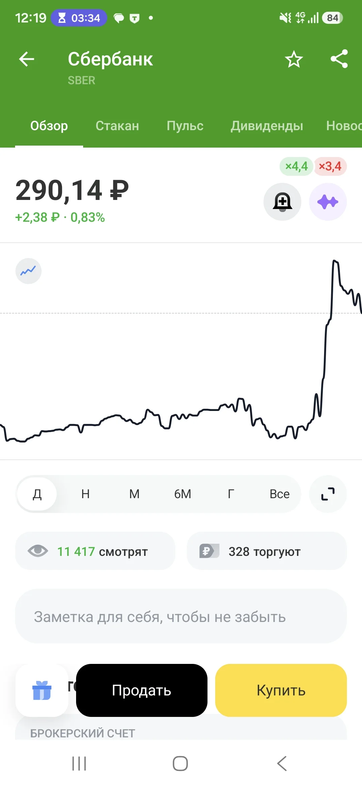
Task: Switch to the Стакан tab
Action: (x=117, y=126)
